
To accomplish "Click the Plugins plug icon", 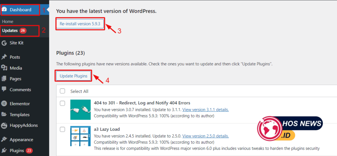I will (x=4, y=150).
